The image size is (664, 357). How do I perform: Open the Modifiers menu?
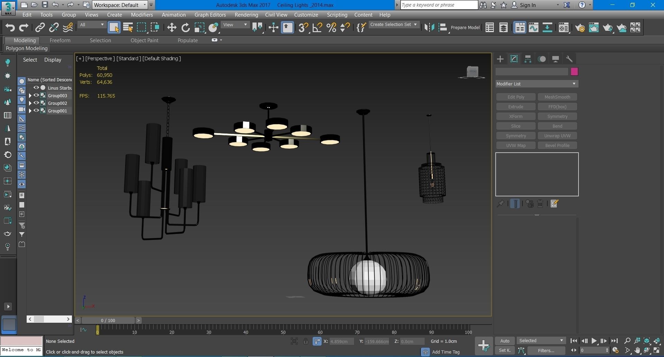tap(142, 15)
